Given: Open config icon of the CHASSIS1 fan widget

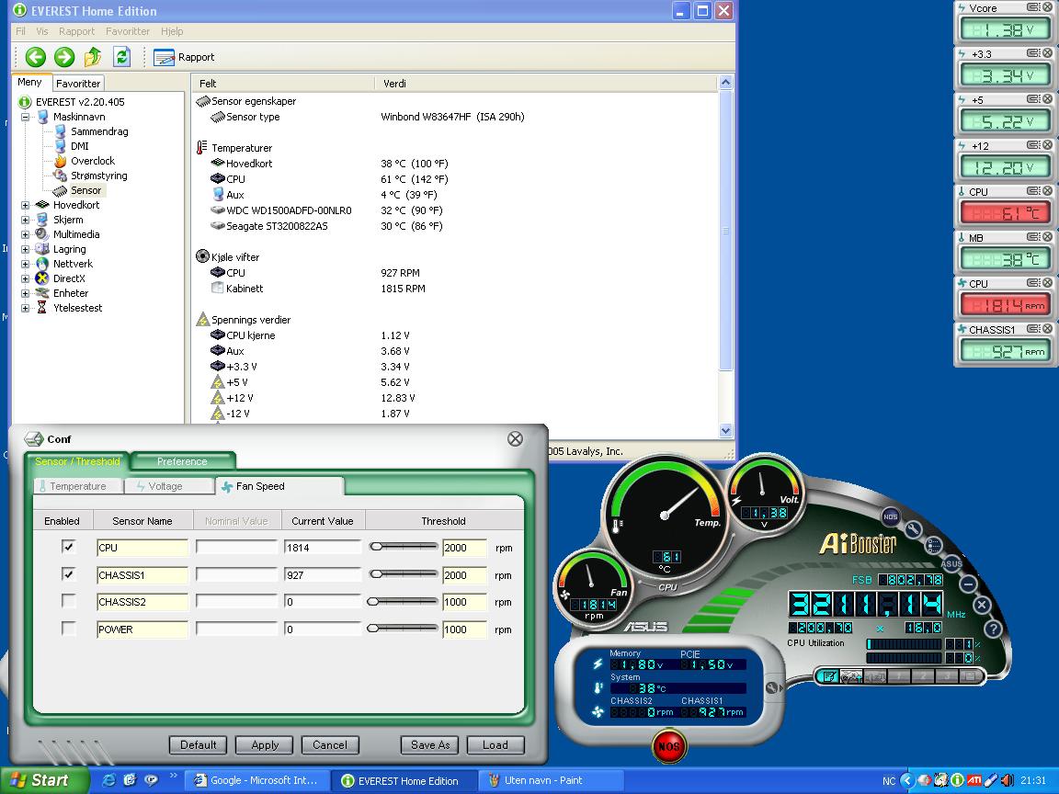Looking at the screenshot, I should click(x=1033, y=329).
